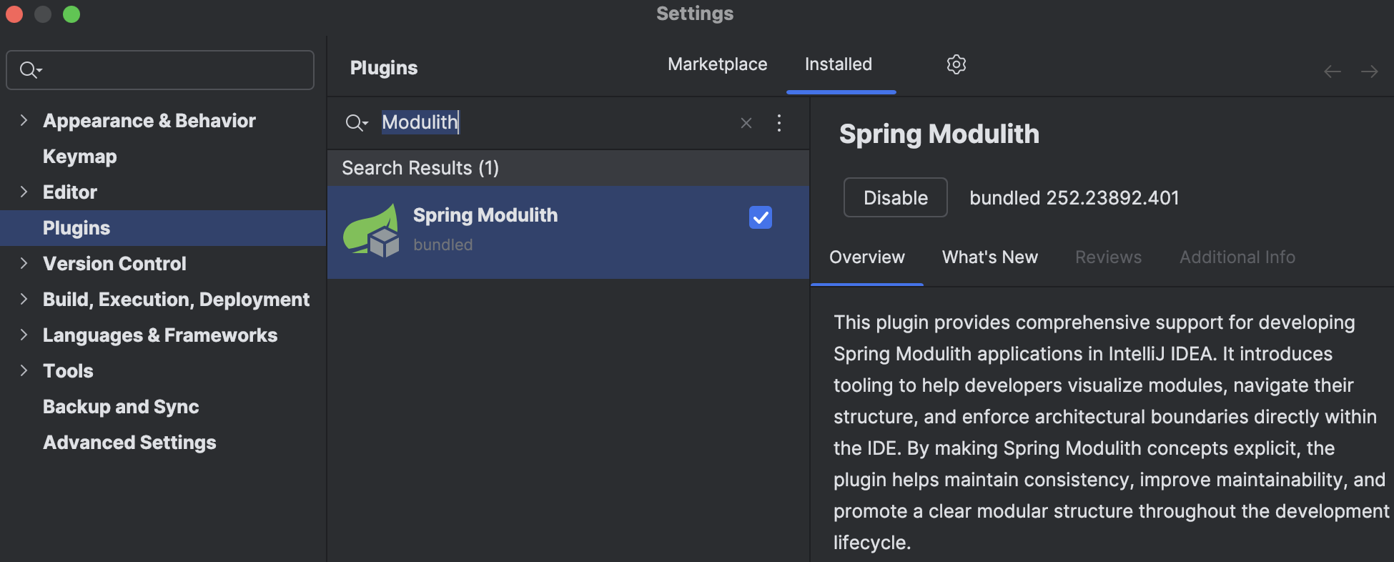Open the plugins gear settings menu
This screenshot has height=562, width=1394.
956,64
